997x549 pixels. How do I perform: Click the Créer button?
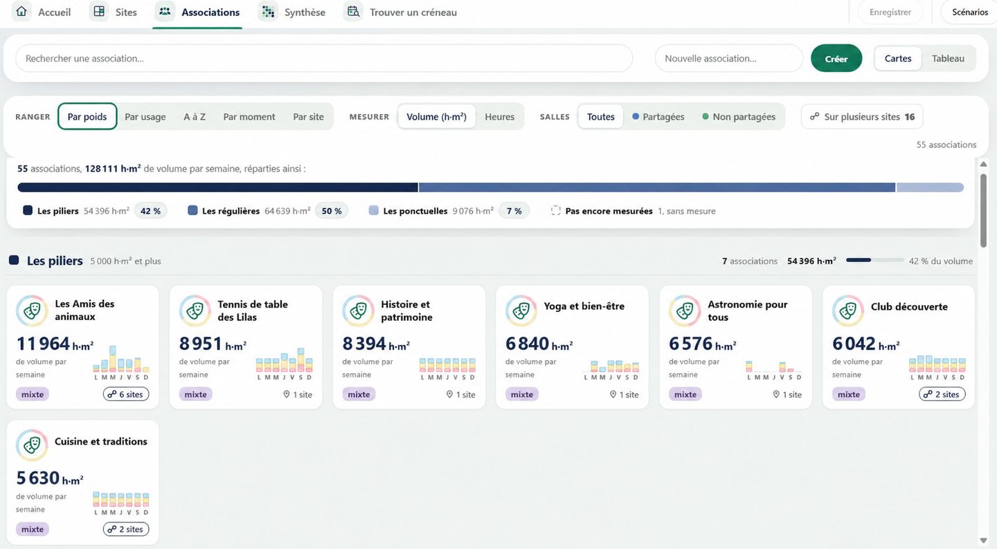click(x=836, y=58)
